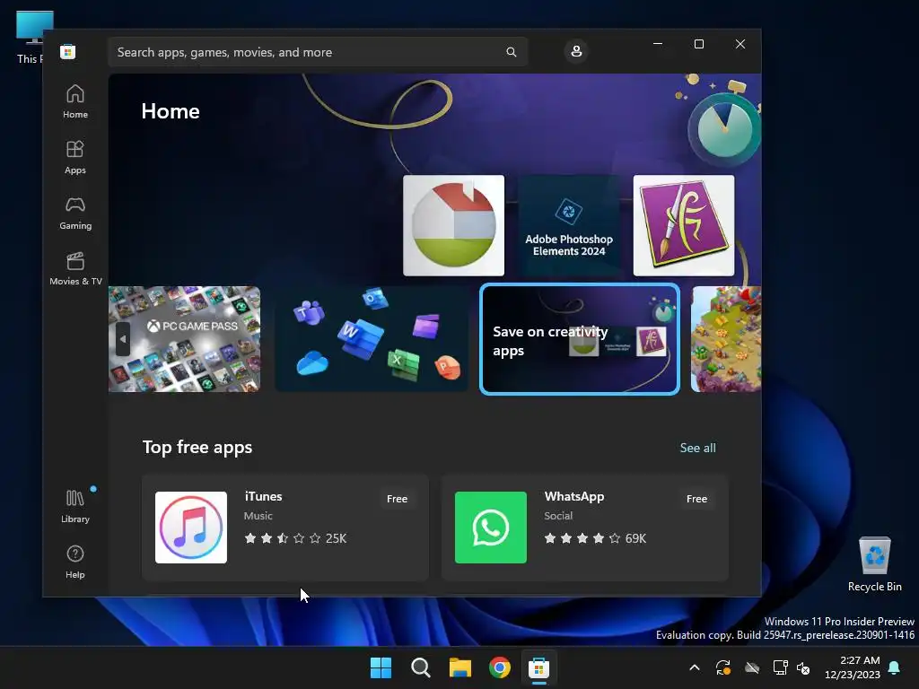Screen dimensions: 919x689
Task: Click See all for Top free apps
Action: [x=697, y=449]
